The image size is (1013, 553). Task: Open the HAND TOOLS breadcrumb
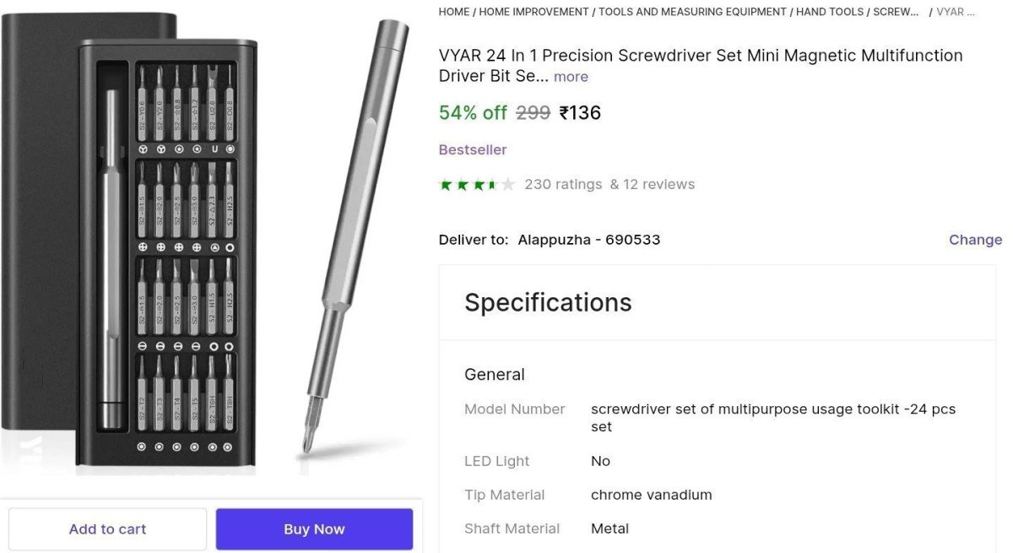coord(830,12)
